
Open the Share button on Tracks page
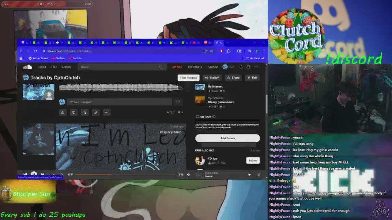click(233, 78)
